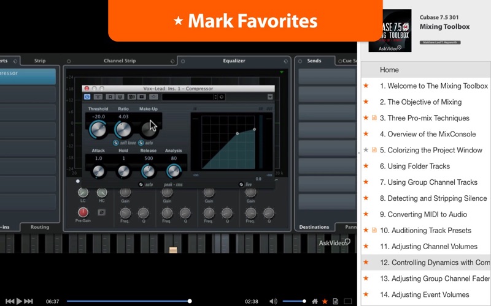
Task: Switch to the Equalizer tab
Action: [234, 61]
